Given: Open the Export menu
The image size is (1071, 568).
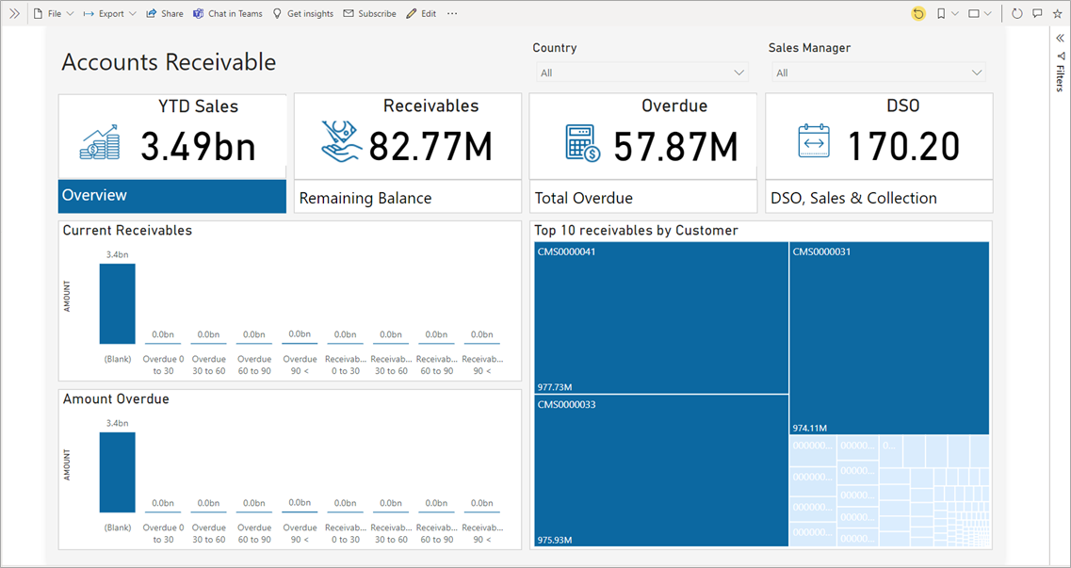Looking at the screenshot, I should (x=110, y=14).
